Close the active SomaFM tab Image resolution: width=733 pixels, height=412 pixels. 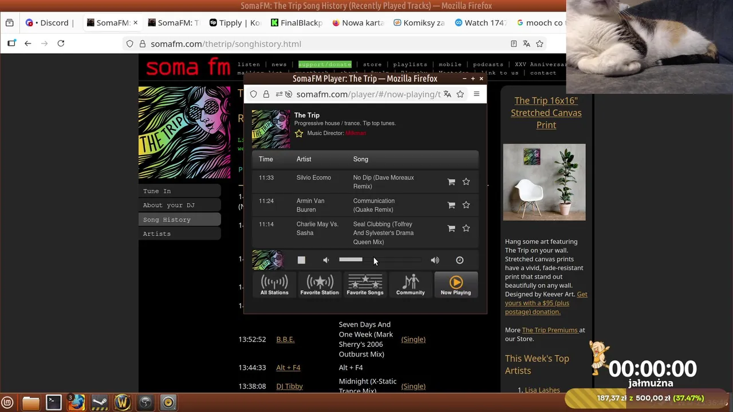(136, 23)
